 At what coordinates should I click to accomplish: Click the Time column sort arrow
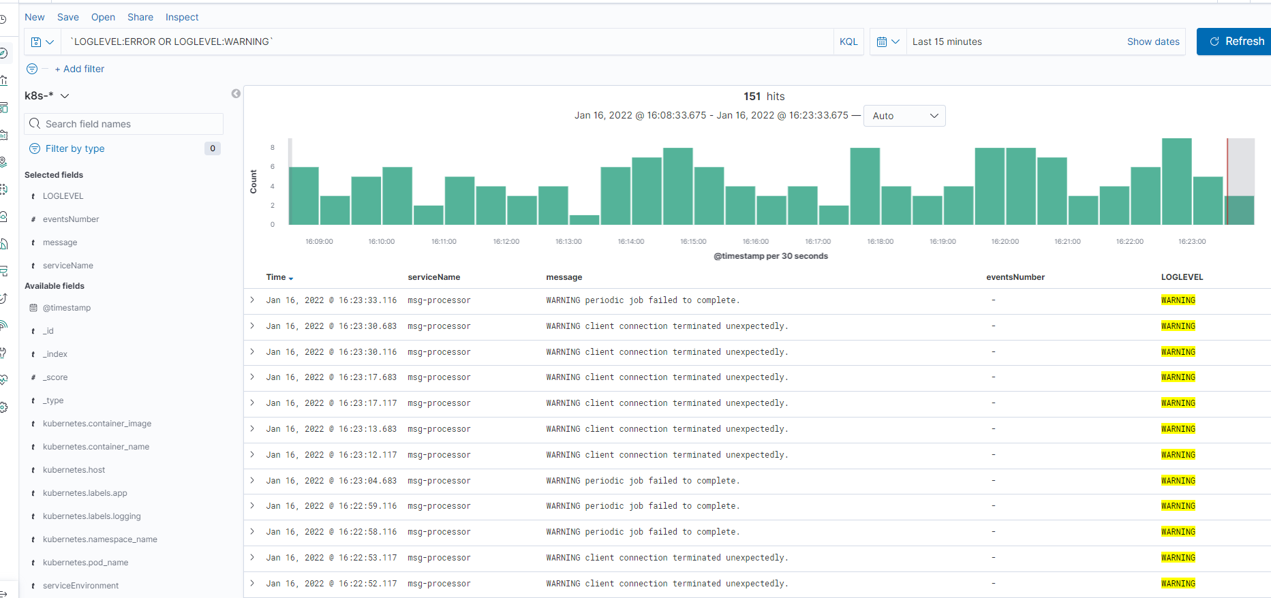[291, 279]
